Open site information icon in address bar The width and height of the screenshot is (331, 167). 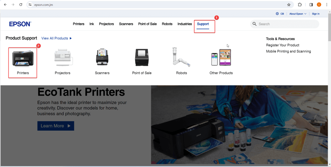pos(30,5)
